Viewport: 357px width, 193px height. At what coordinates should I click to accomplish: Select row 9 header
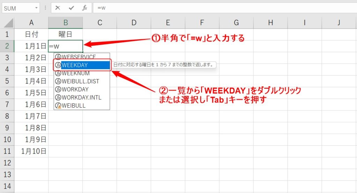7,128
